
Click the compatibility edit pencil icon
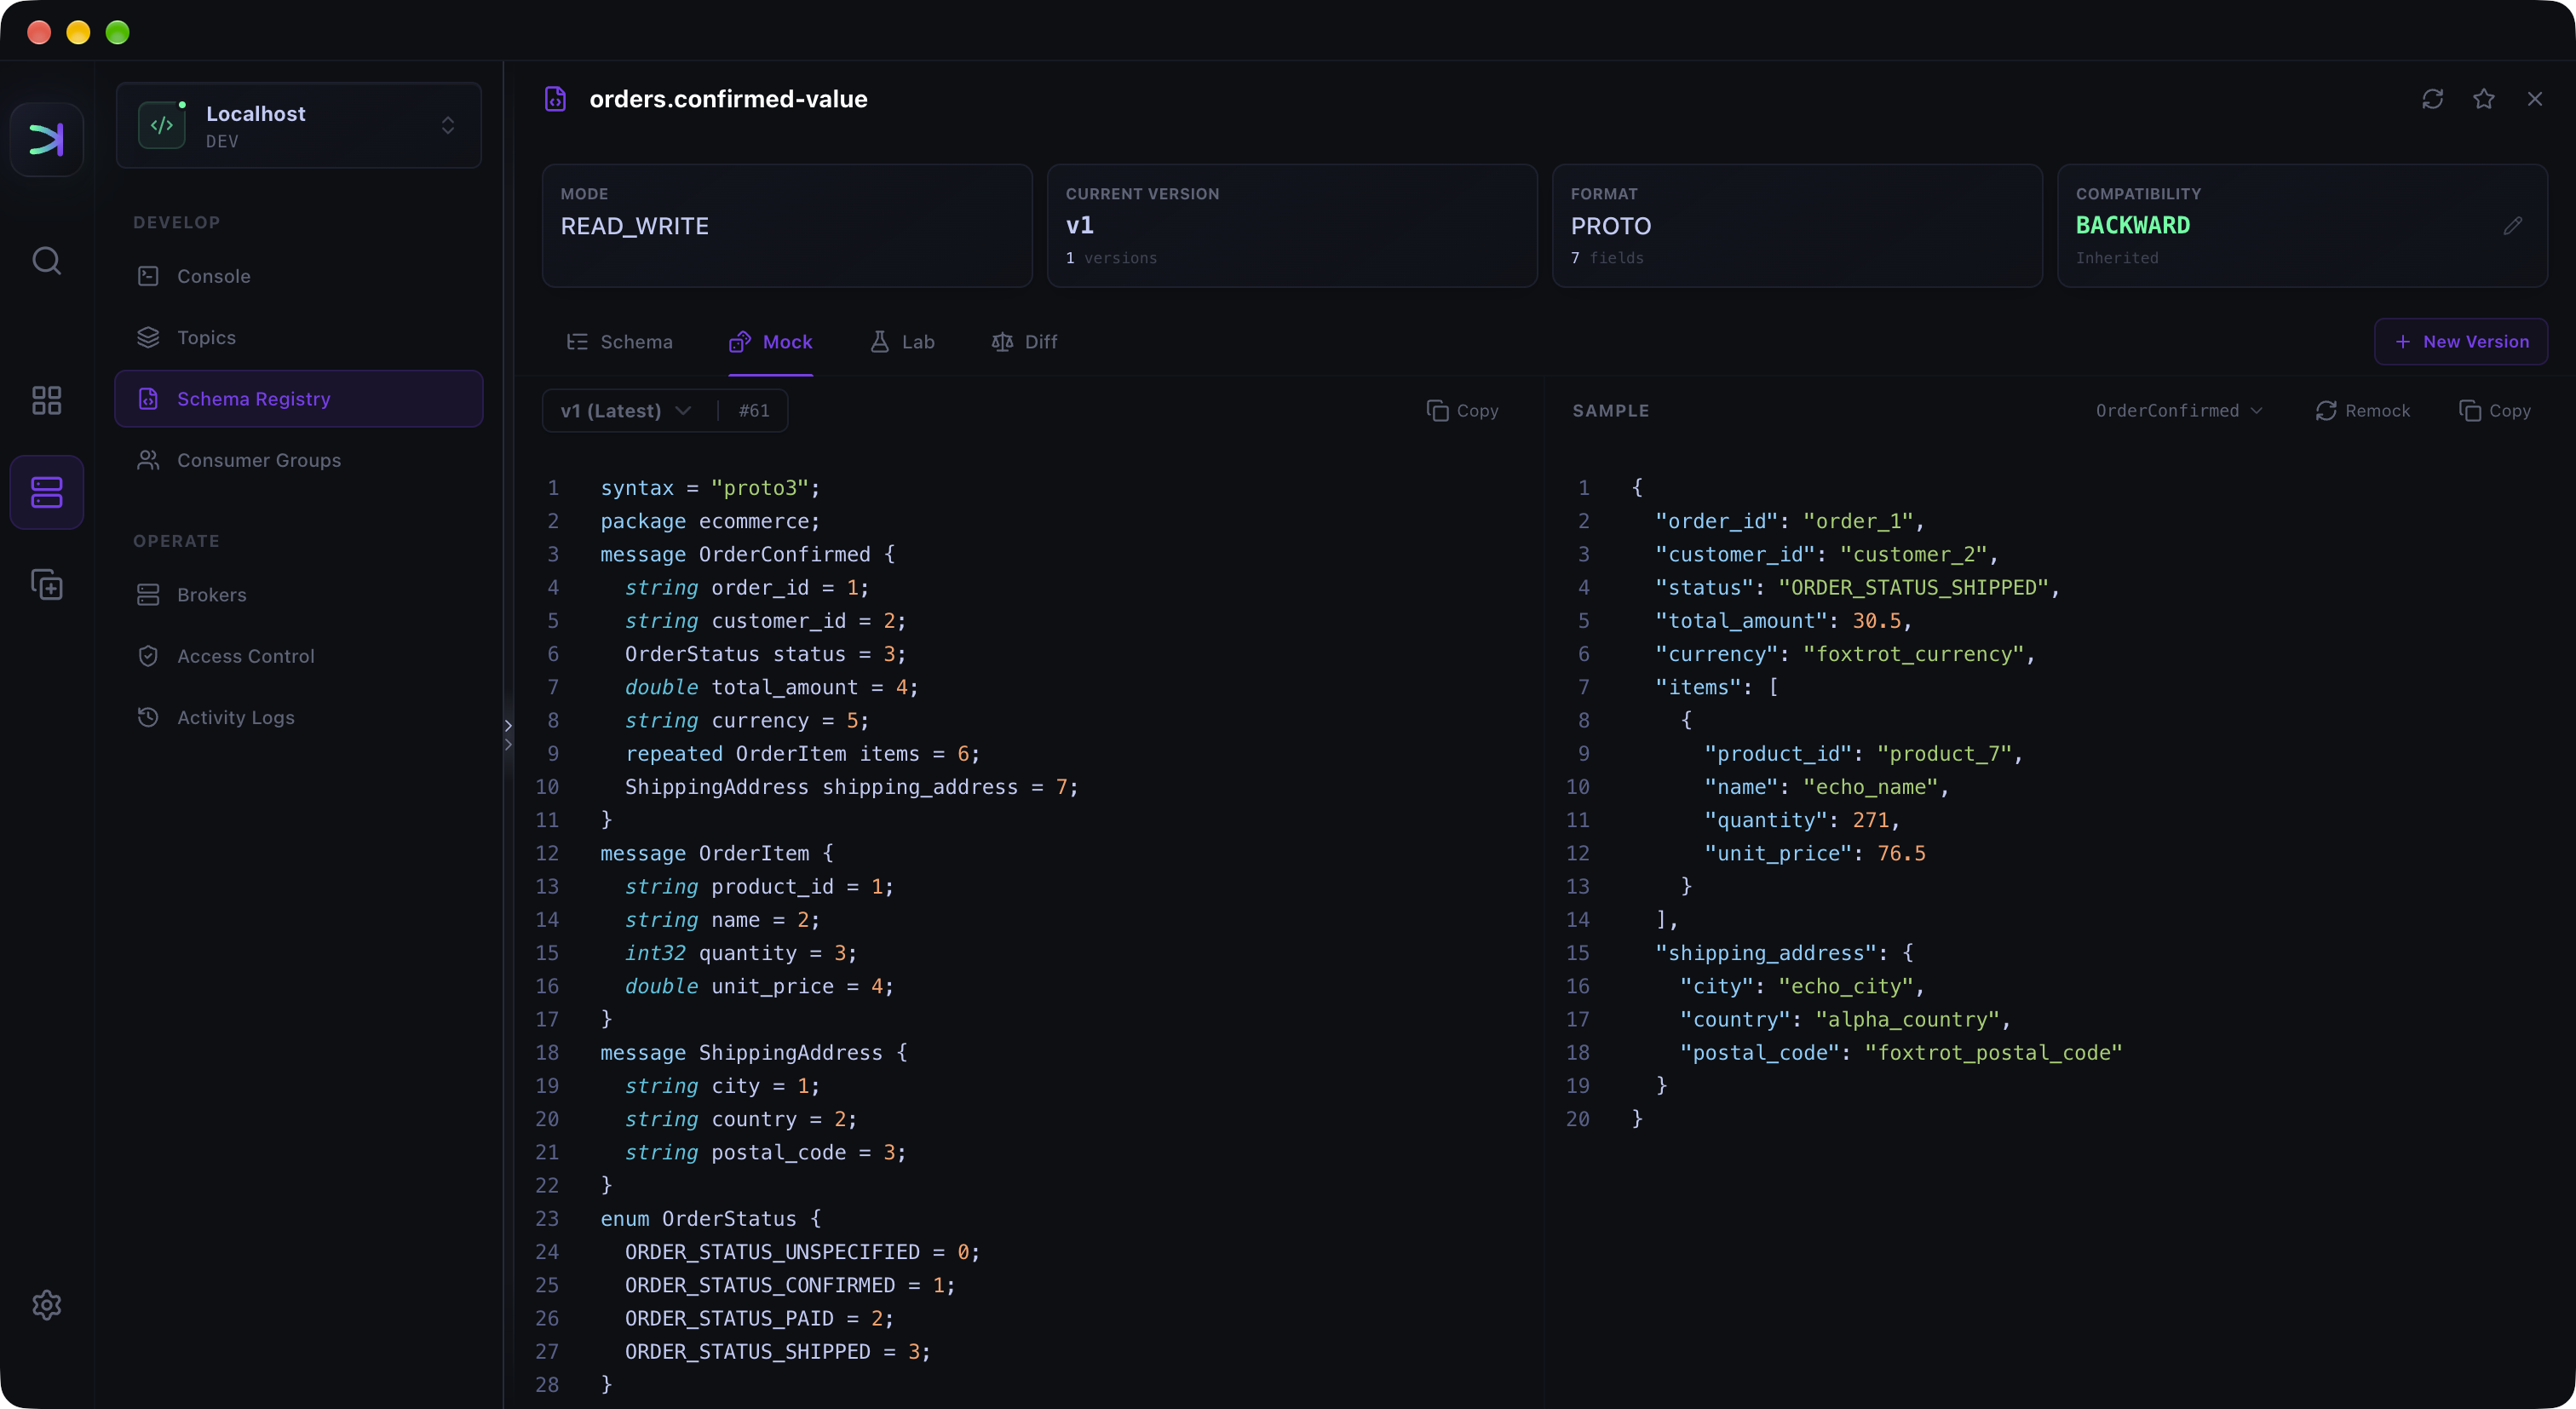click(2513, 226)
